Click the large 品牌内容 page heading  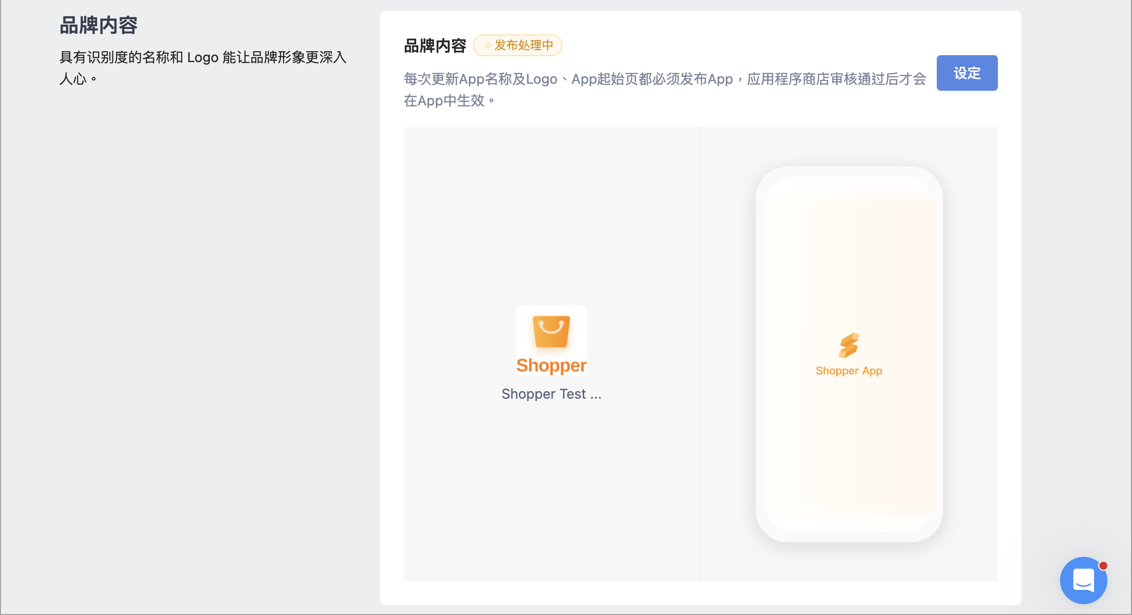(x=99, y=25)
